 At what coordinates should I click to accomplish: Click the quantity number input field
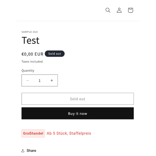40,80
